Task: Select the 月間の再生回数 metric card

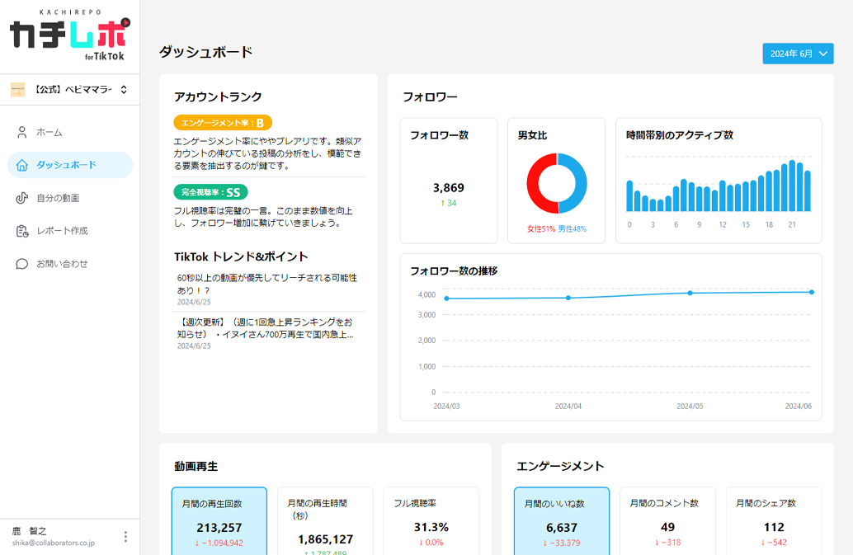Action: coord(219,520)
